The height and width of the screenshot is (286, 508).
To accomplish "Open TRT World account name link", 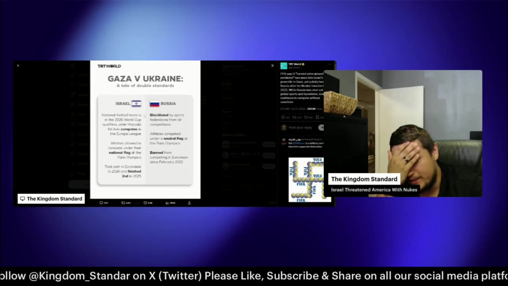I will point(294,64).
